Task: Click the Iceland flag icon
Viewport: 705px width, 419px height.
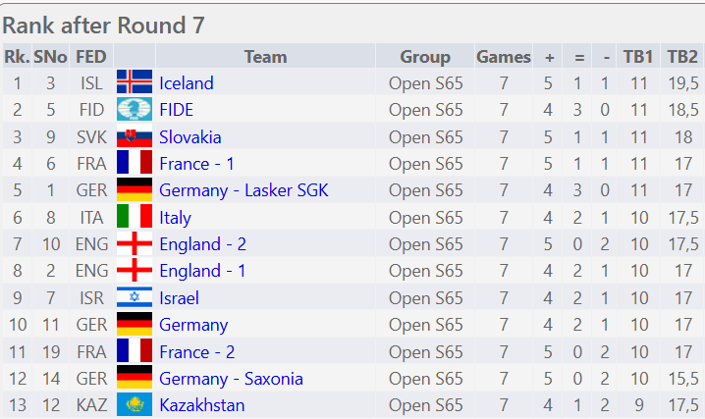Action: pos(135,83)
